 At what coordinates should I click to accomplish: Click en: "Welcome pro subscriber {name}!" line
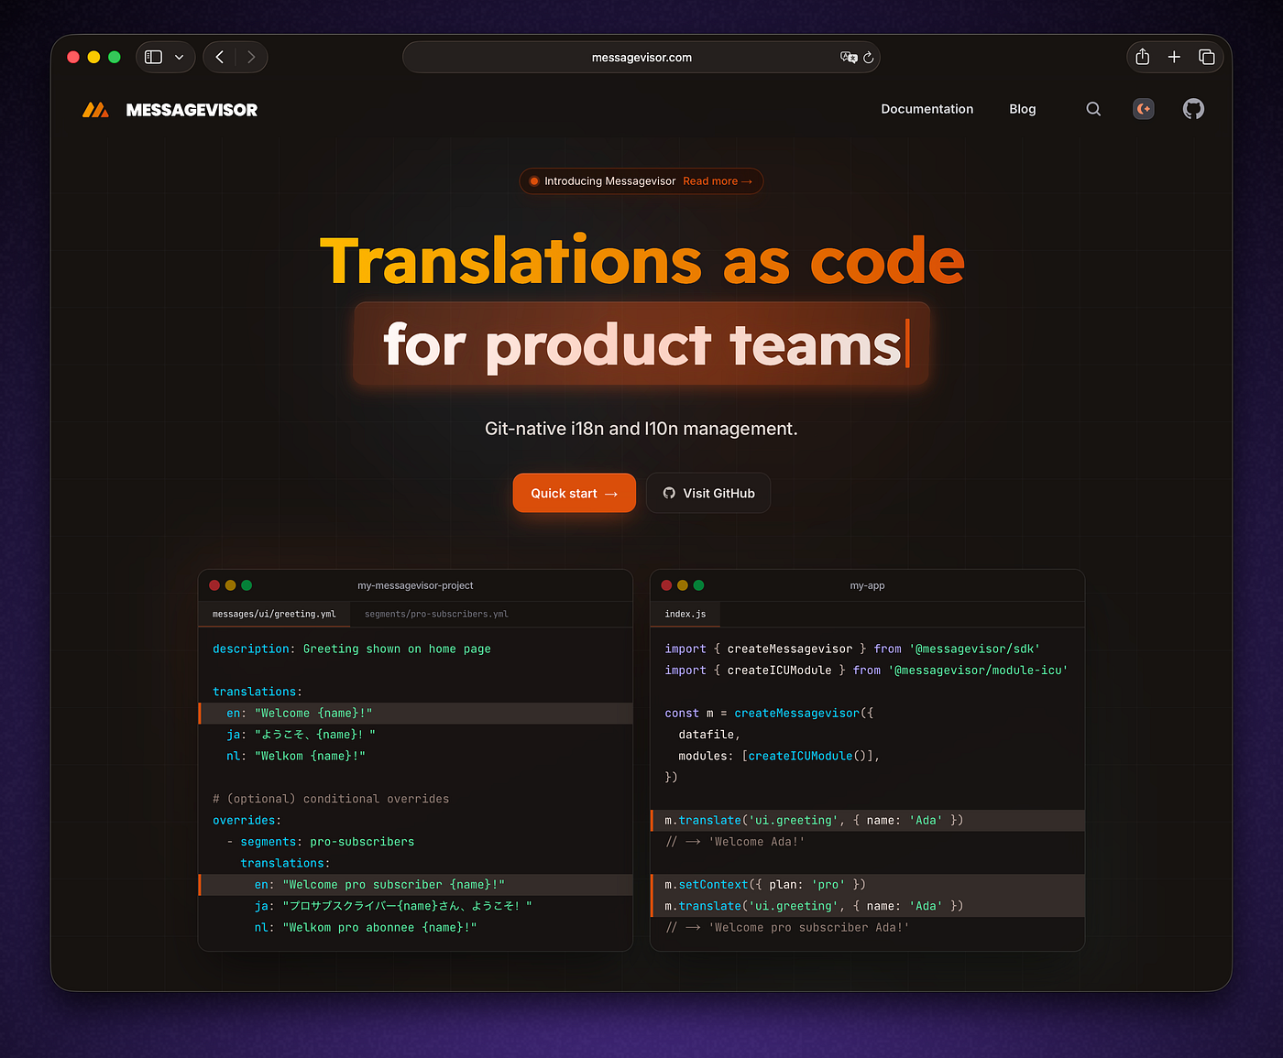415,885
